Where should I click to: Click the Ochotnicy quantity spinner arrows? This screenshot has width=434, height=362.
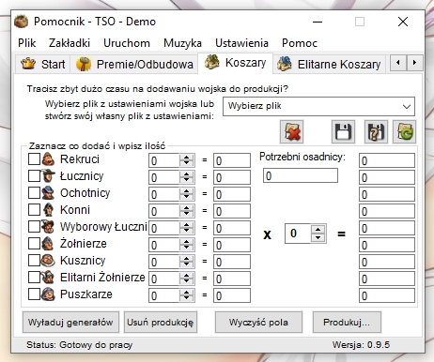coord(187,194)
